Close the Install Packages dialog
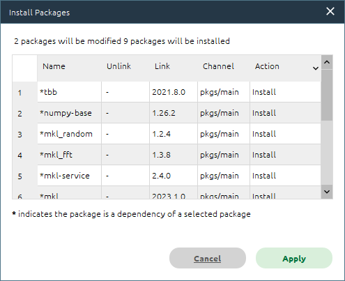Image resolution: width=345 pixels, height=281 pixels. click(x=330, y=11)
